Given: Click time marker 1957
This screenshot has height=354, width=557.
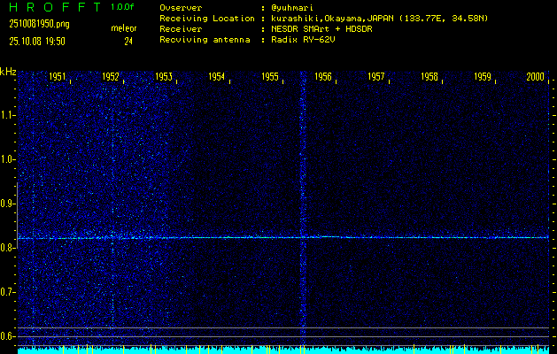Looking at the screenshot, I should pyautogui.click(x=376, y=77).
